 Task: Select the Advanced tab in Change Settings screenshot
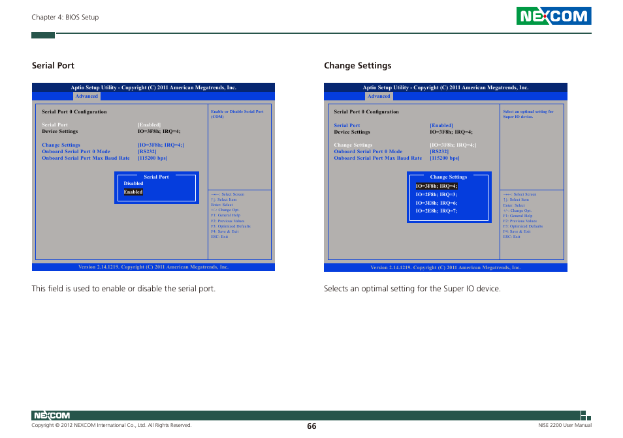379,96
